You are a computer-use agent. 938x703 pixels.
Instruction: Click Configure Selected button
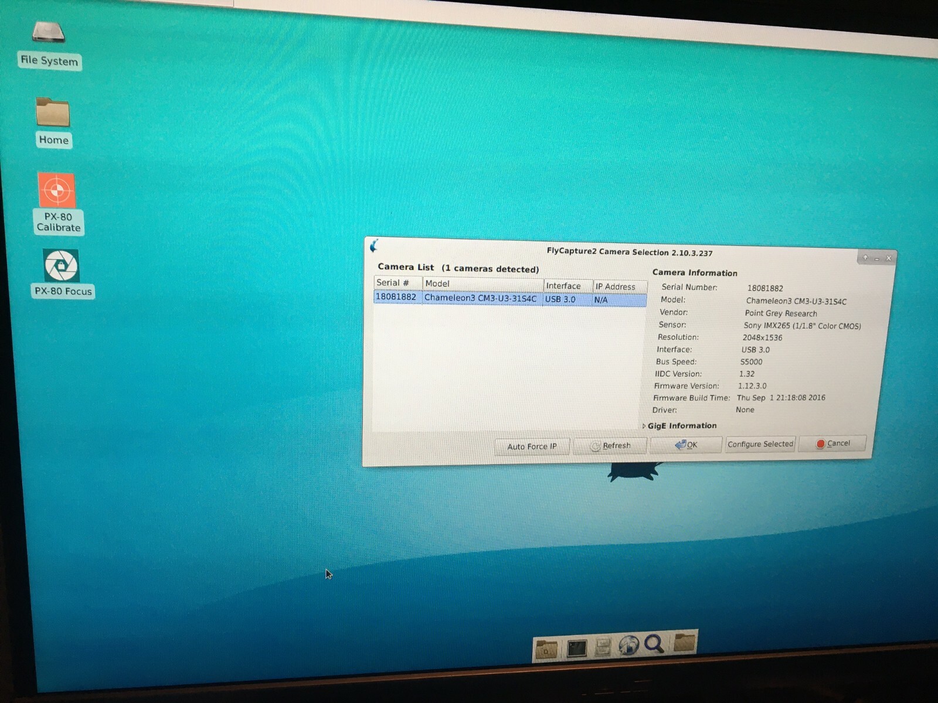(x=760, y=444)
